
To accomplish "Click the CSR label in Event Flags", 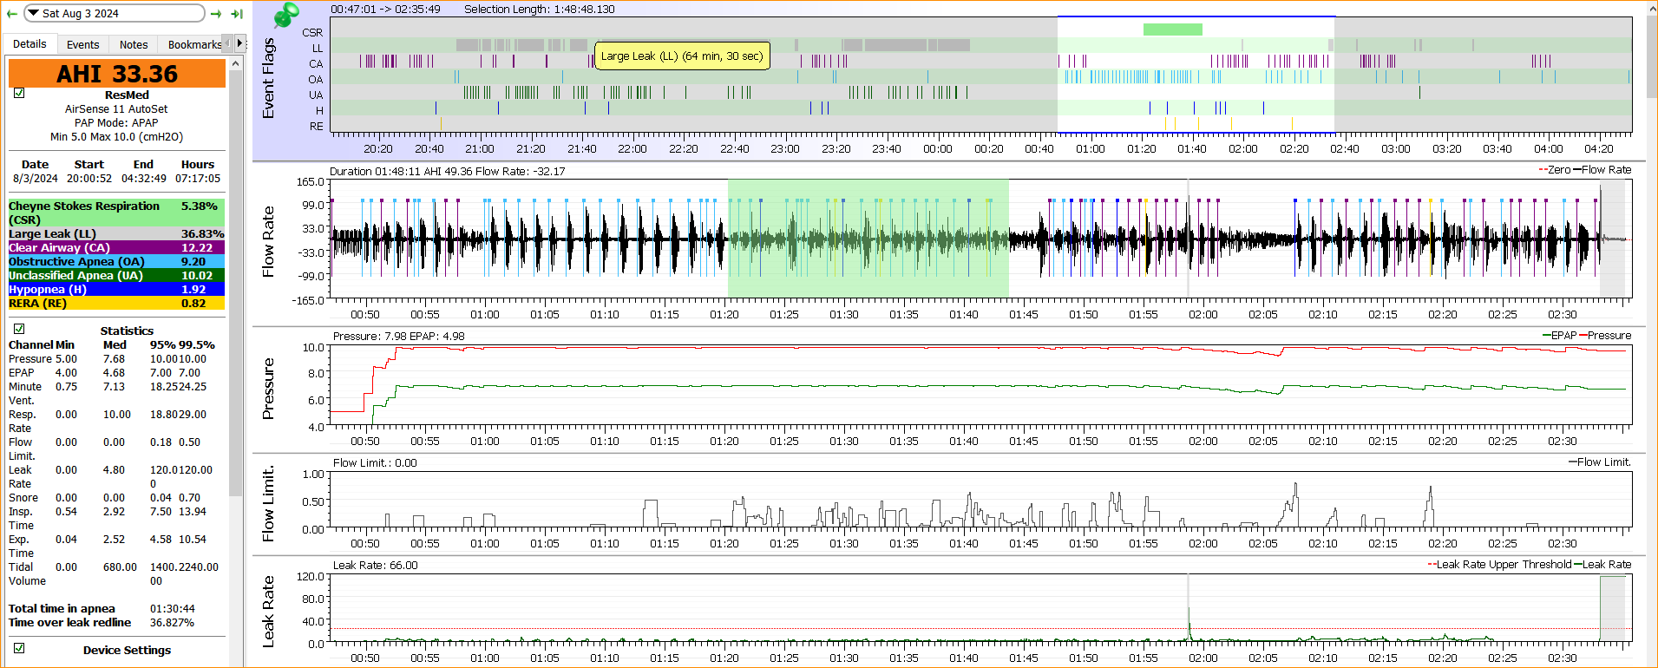I will pos(312,32).
